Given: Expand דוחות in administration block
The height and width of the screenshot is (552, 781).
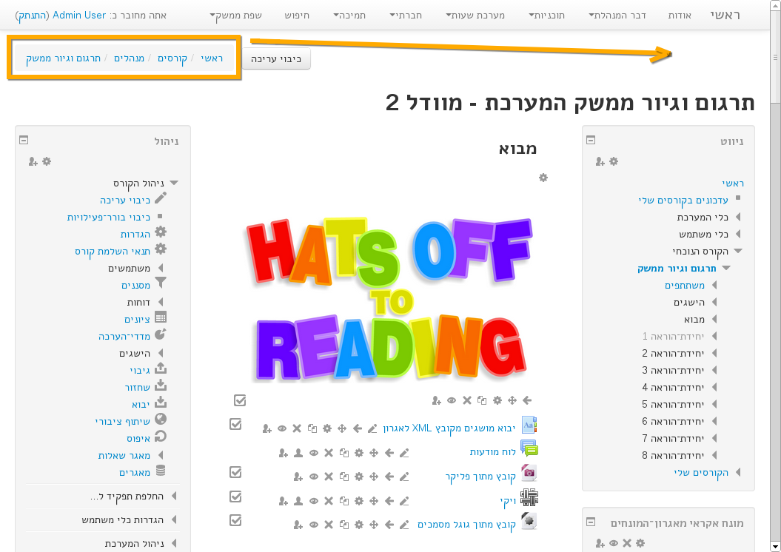Looking at the screenshot, I should click(x=161, y=302).
